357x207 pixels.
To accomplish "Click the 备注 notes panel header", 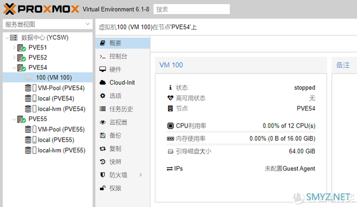I will [x=343, y=65].
